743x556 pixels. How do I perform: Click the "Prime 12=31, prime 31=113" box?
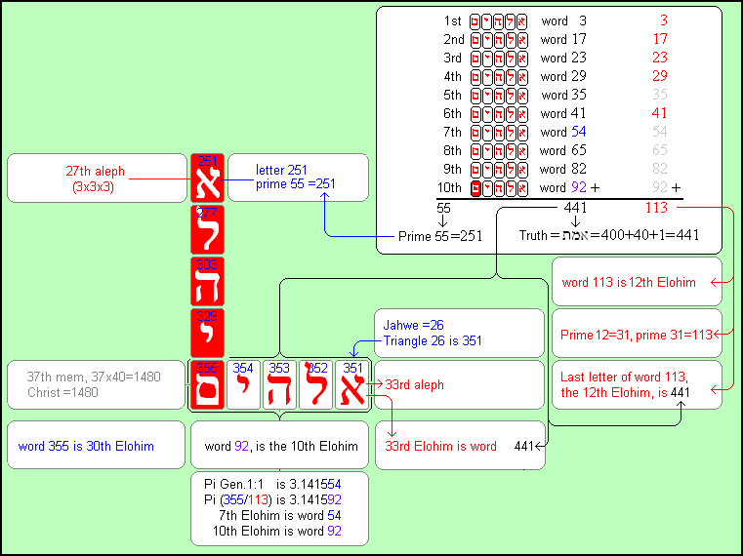[637, 334]
